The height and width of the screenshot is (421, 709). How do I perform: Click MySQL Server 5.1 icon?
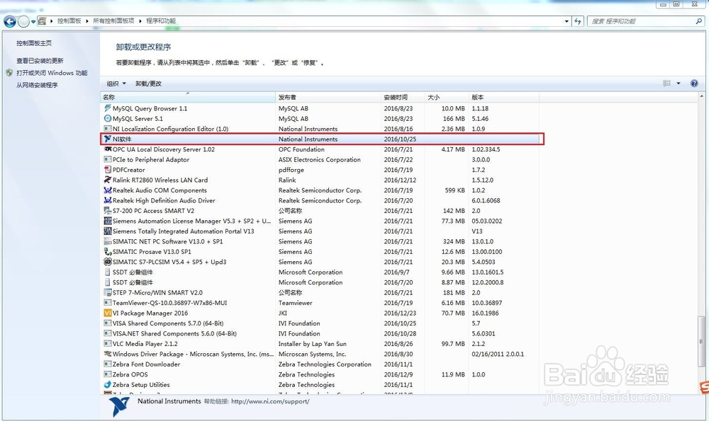point(108,118)
